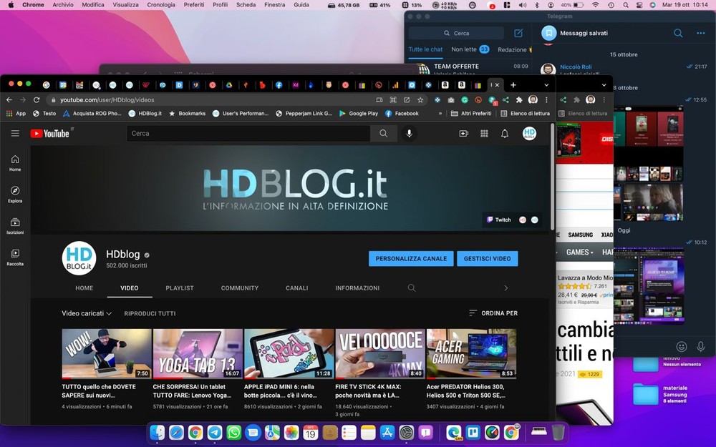Screen dimensions: 716x447
Task: Click the YouTube Cerca search field
Action: point(248,133)
